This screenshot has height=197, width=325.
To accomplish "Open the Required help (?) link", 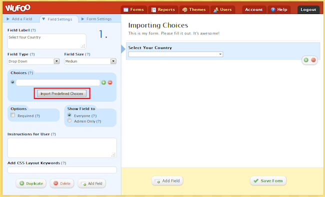I will click(37, 116).
